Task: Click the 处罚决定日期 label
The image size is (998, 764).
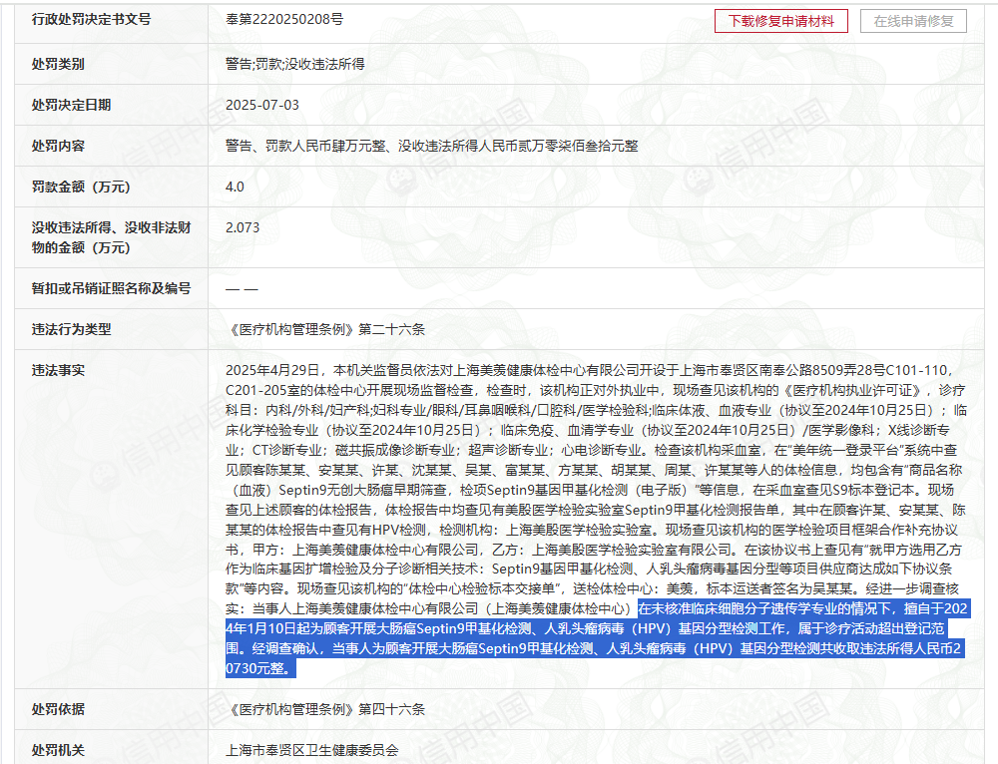Action: coord(71,105)
